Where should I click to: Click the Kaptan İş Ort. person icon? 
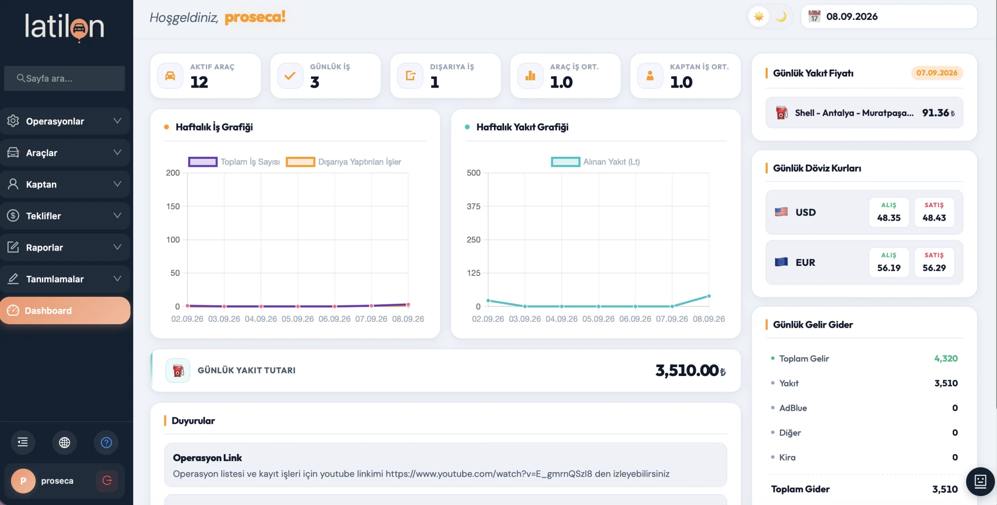tap(650, 76)
